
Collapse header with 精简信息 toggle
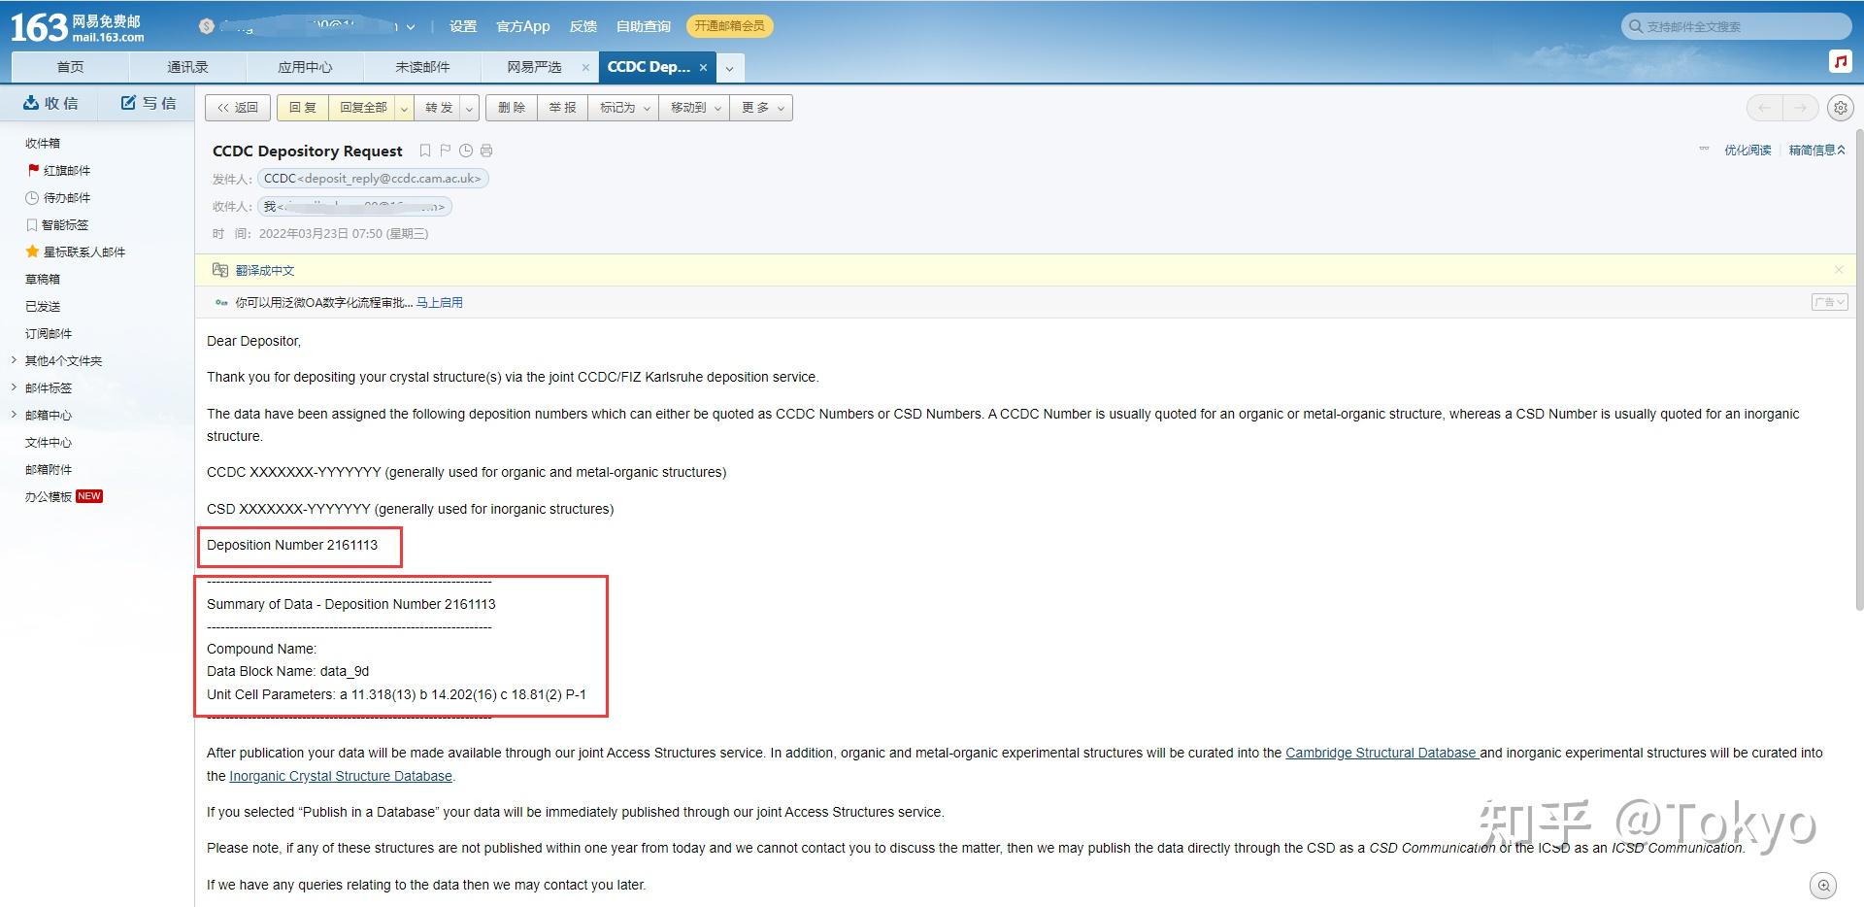point(1816,151)
